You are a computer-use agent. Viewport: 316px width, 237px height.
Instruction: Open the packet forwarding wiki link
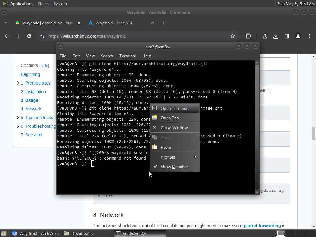pos(262,226)
